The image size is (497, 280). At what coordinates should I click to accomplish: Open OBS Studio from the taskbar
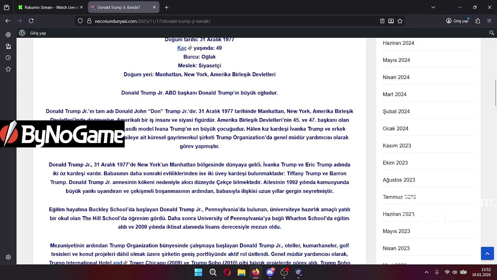(284, 272)
